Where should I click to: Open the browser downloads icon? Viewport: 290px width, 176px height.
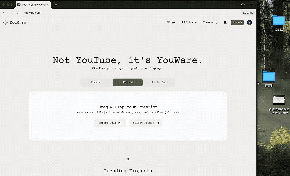click(x=243, y=5)
